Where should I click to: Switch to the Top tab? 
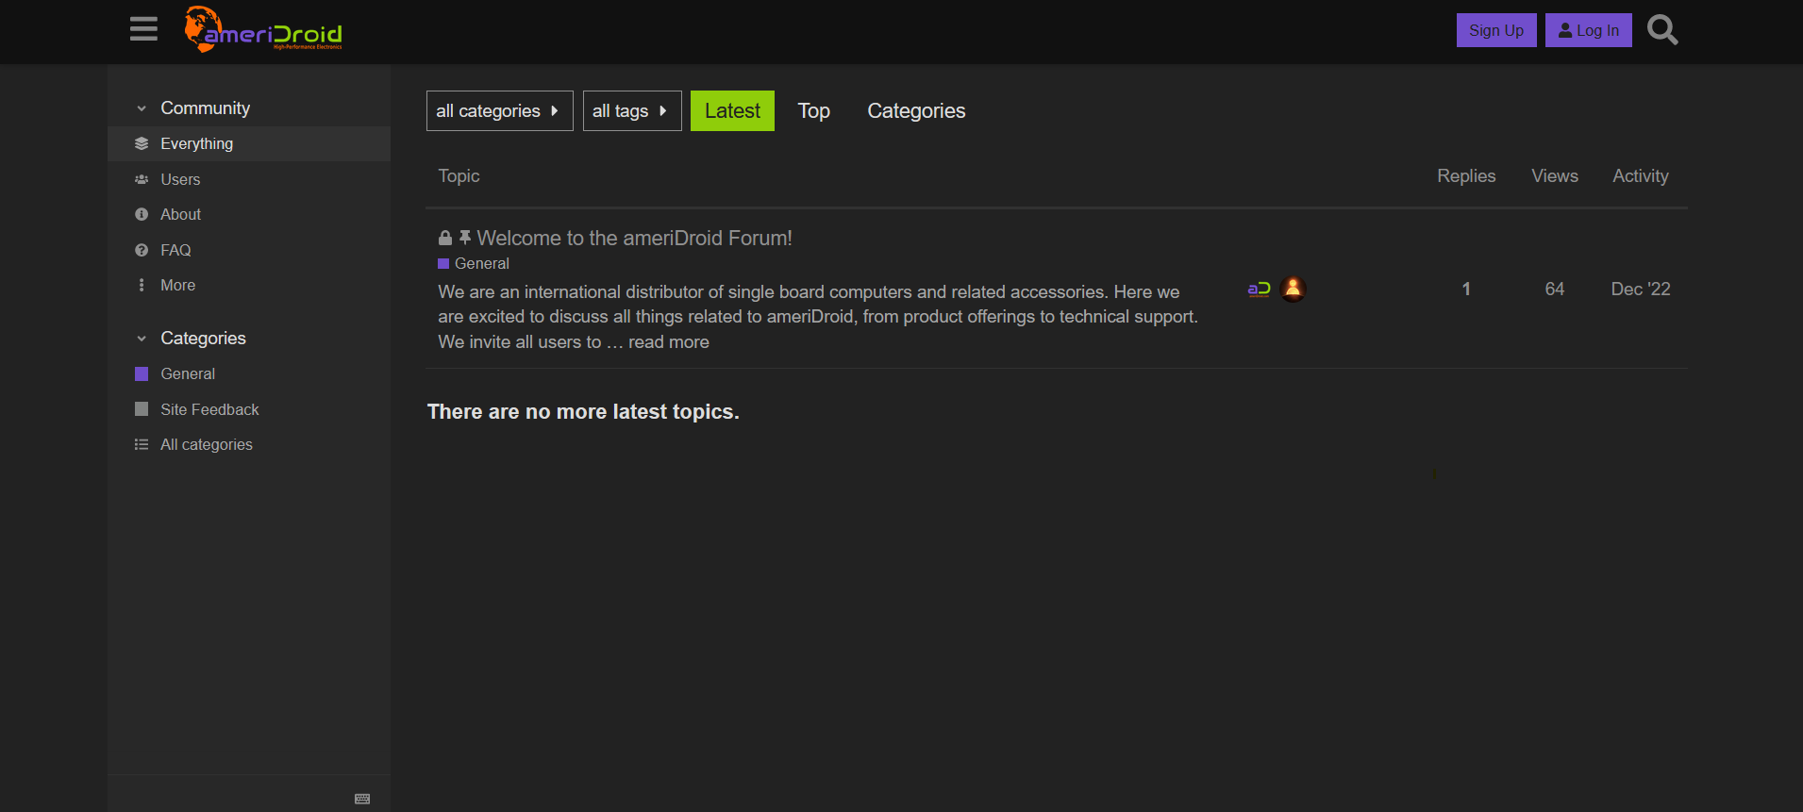[x=813, y=111]
